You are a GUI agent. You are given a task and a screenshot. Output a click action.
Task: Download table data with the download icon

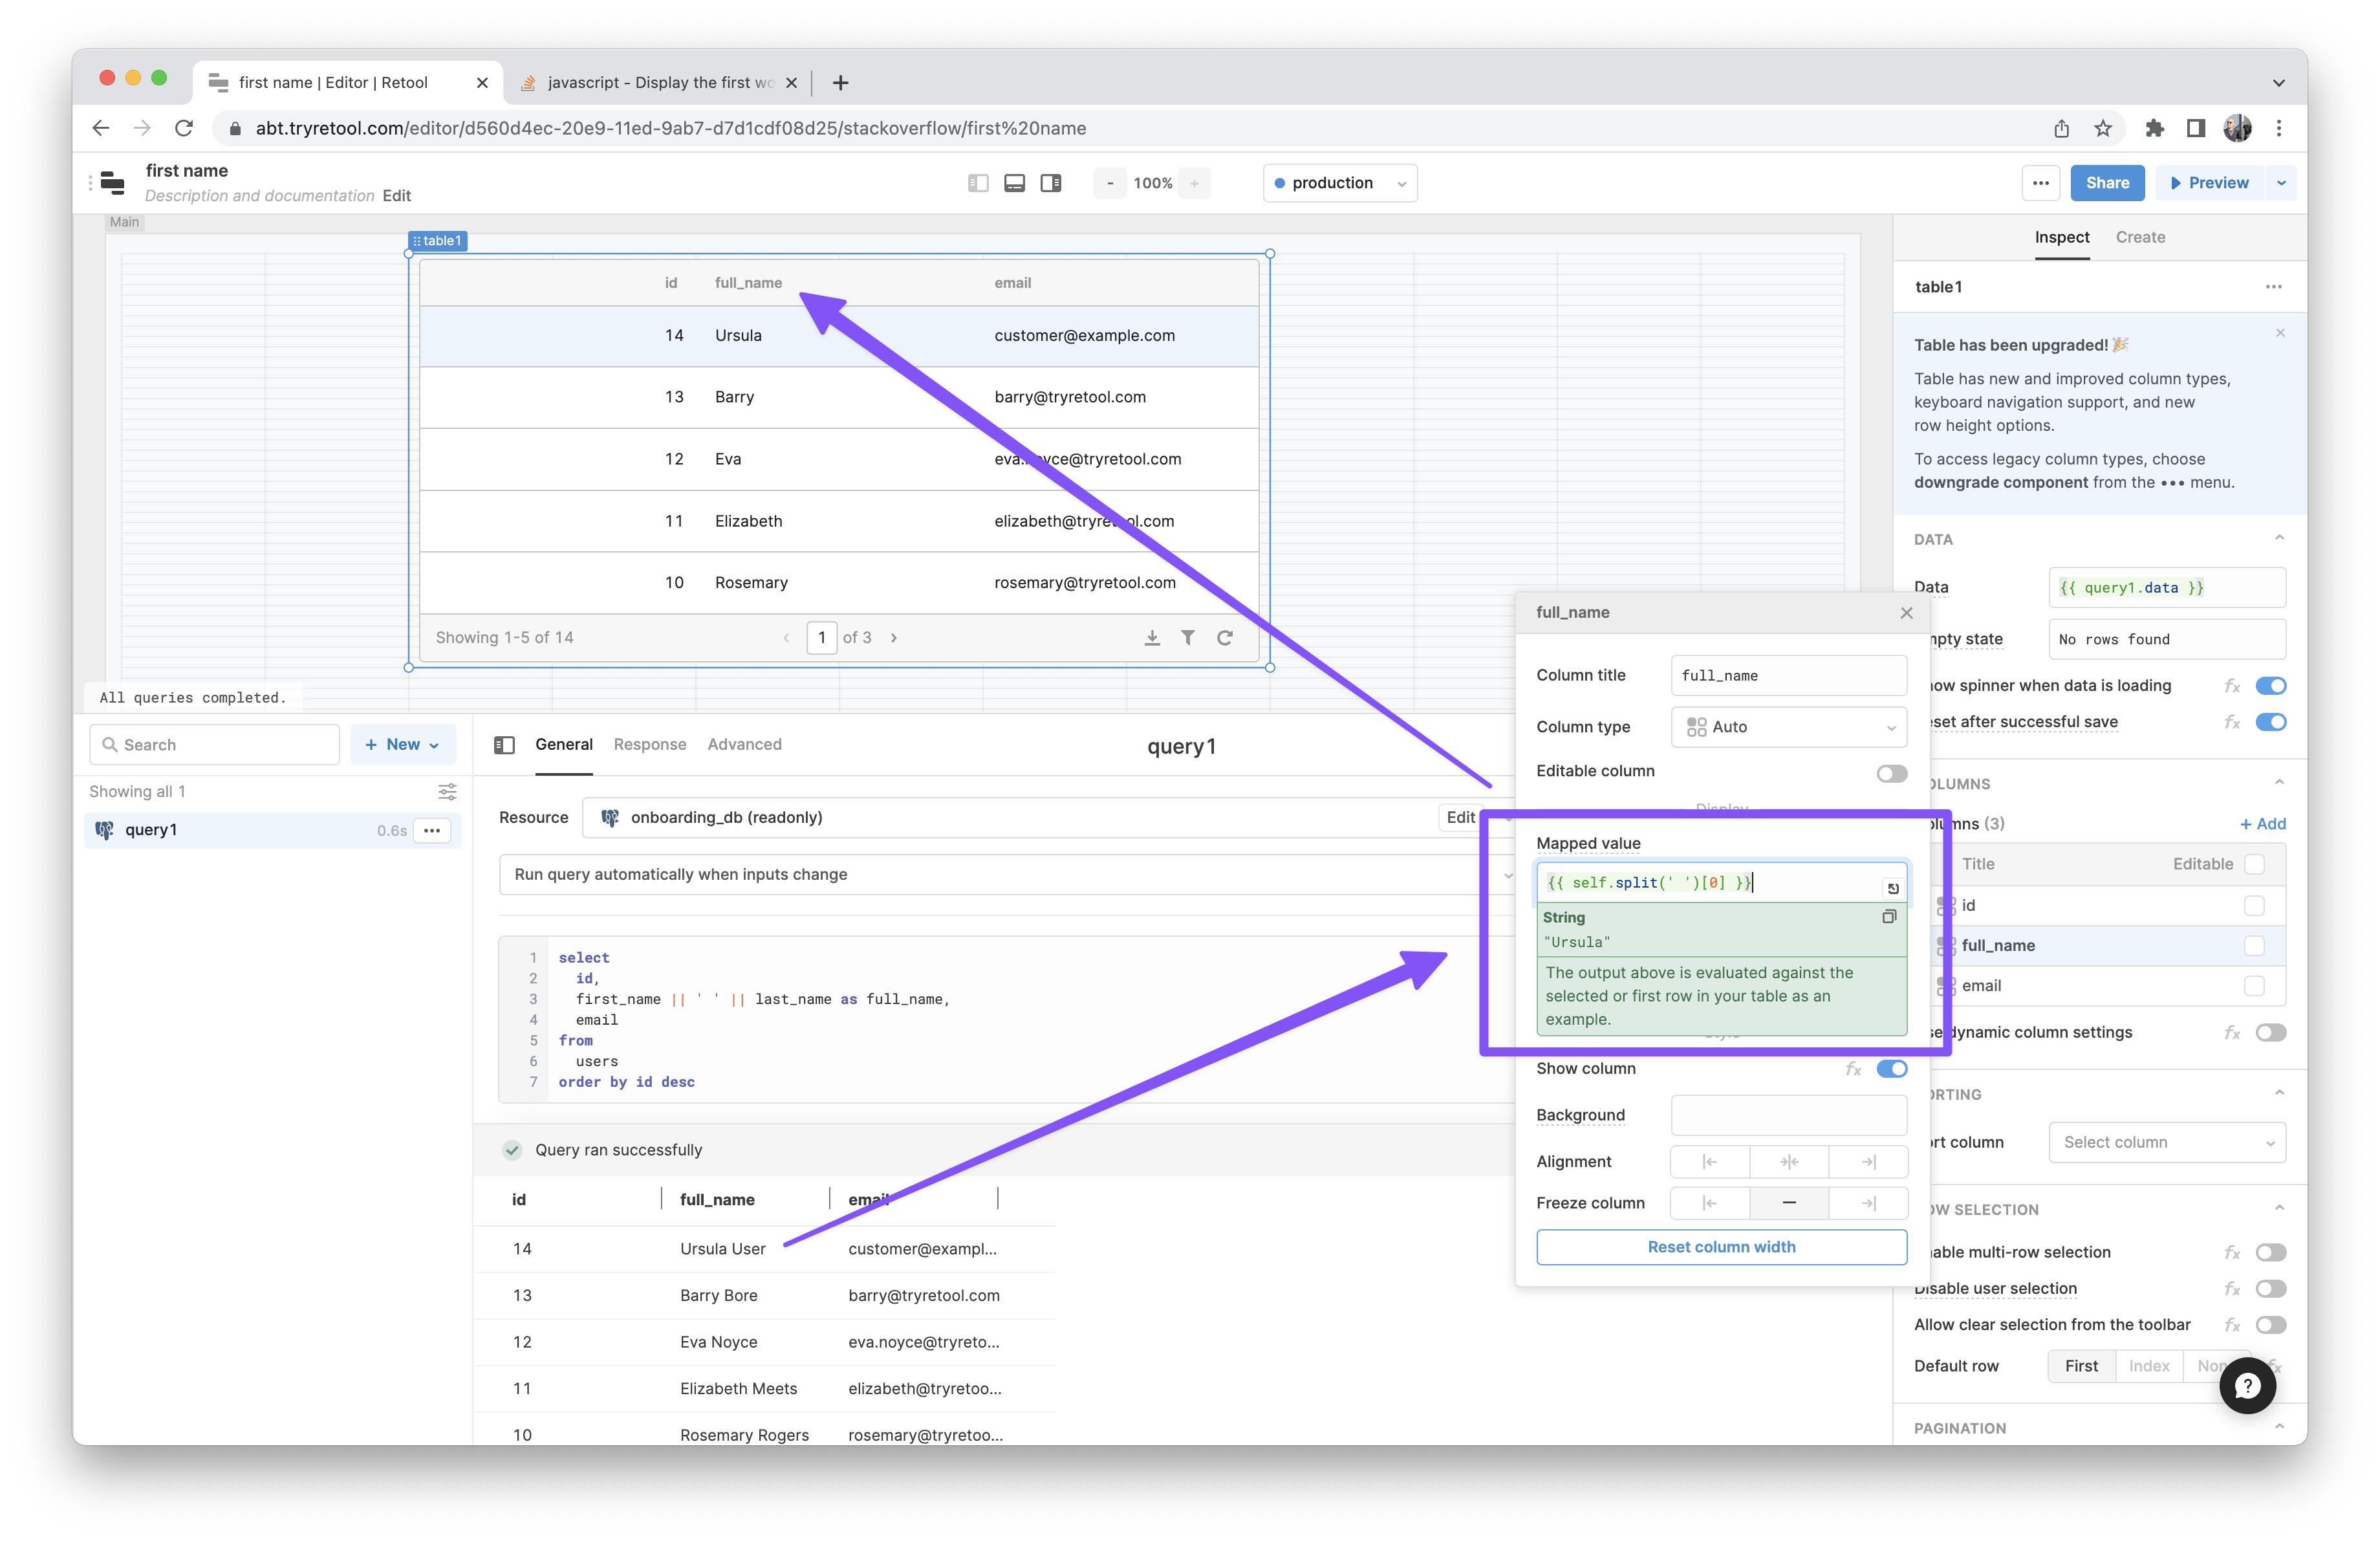point(1152,638)
